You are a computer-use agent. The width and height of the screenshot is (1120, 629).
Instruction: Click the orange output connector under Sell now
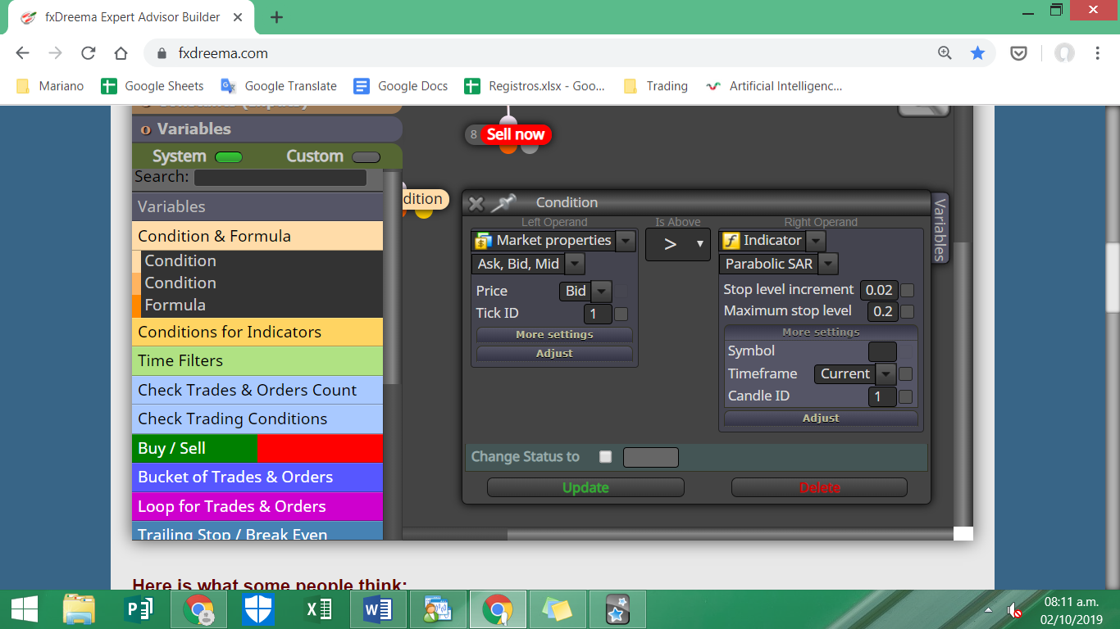click(508, 147)
